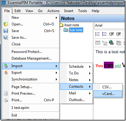Choose Open... from File menu

pos(31,24)
